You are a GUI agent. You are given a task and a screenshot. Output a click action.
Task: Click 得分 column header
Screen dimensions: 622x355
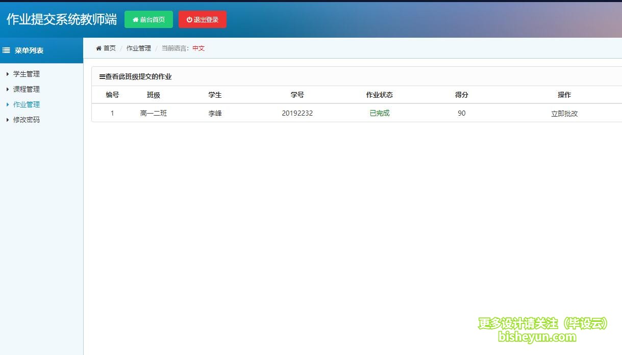[462, 95]
